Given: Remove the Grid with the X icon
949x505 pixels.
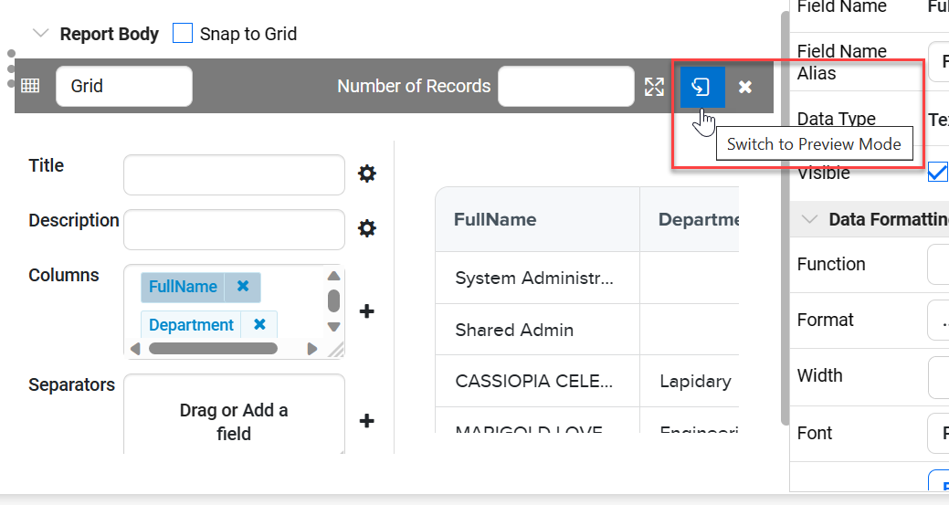Looking at the screenshot, I should coord(745,87).
